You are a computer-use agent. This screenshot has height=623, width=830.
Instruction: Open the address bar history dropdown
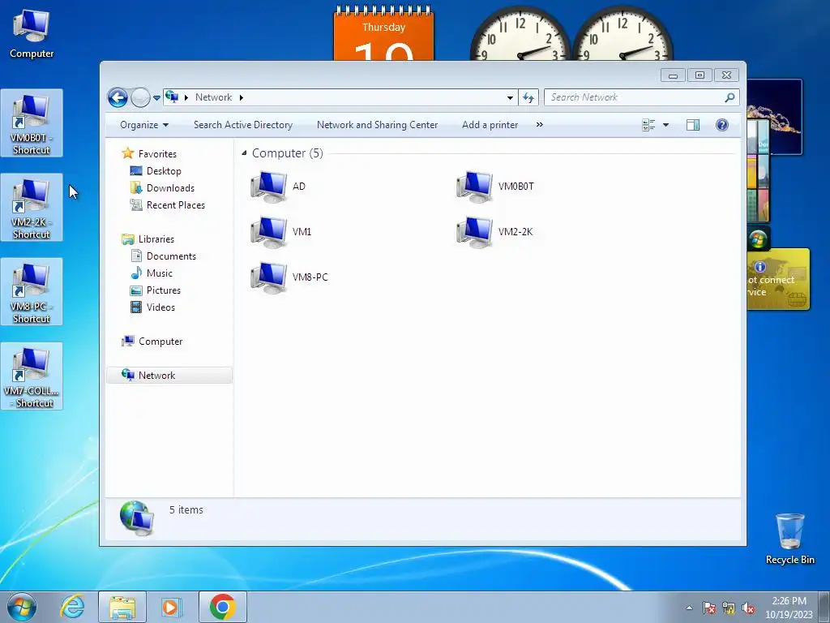[x=510, y=97]
